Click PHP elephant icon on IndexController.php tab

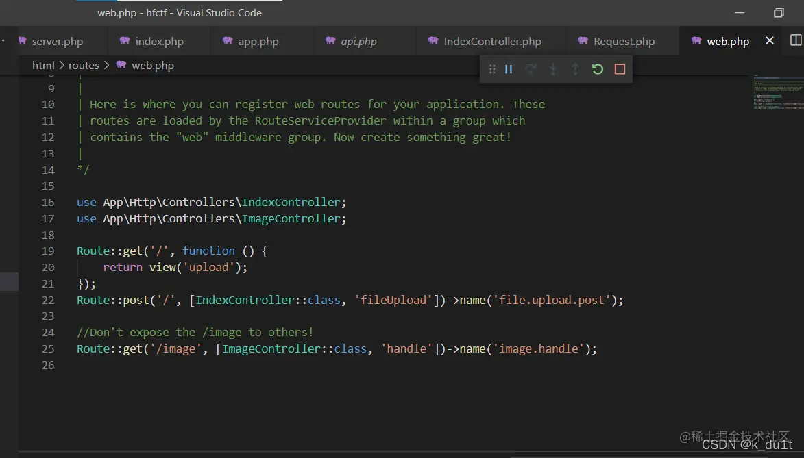(433, 40)
